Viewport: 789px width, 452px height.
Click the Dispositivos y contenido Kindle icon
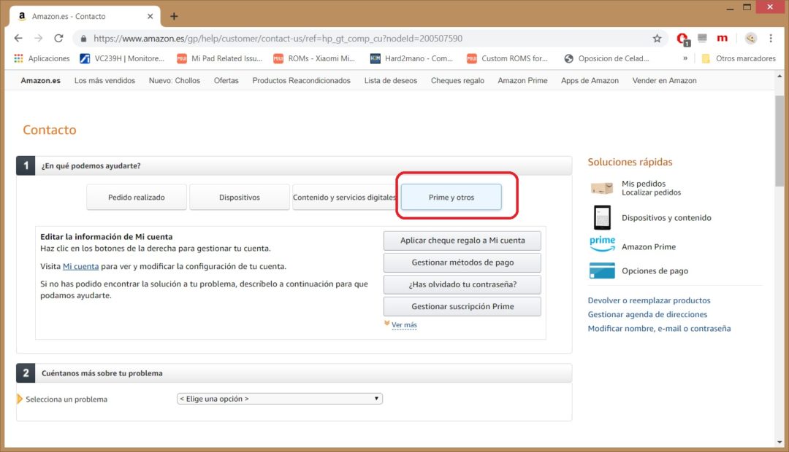[x=601, y=217]
